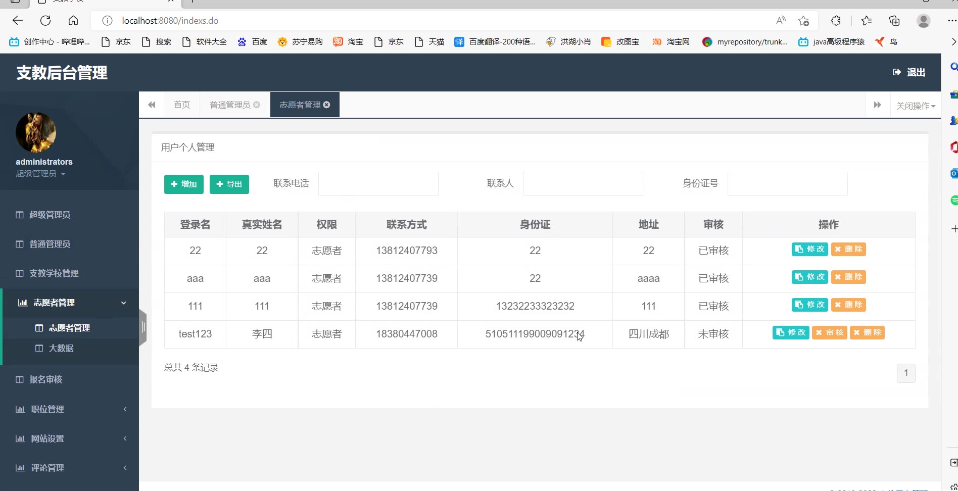Click 删除 for user 22
The width and height of the screenshot is (958, 491).
(x=848, y=249)
